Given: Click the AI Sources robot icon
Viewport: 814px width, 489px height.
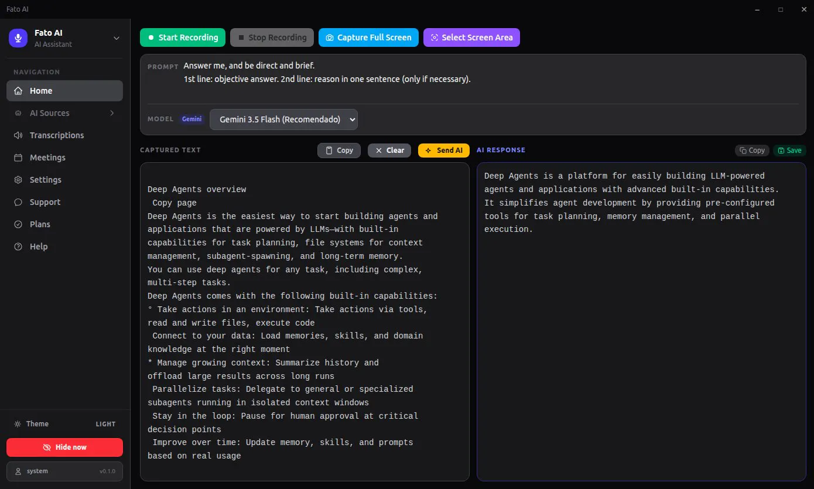Looking at the screenshot, I should pos(18,113).
